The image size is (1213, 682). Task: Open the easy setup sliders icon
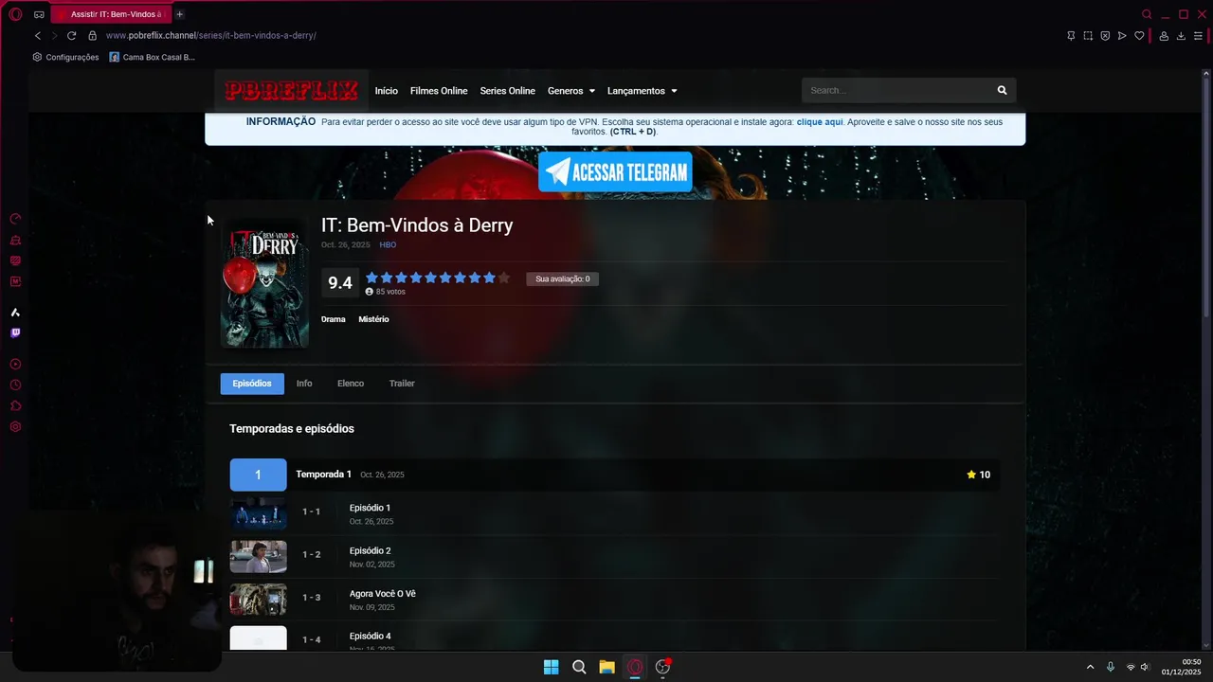pos(1199,36)
